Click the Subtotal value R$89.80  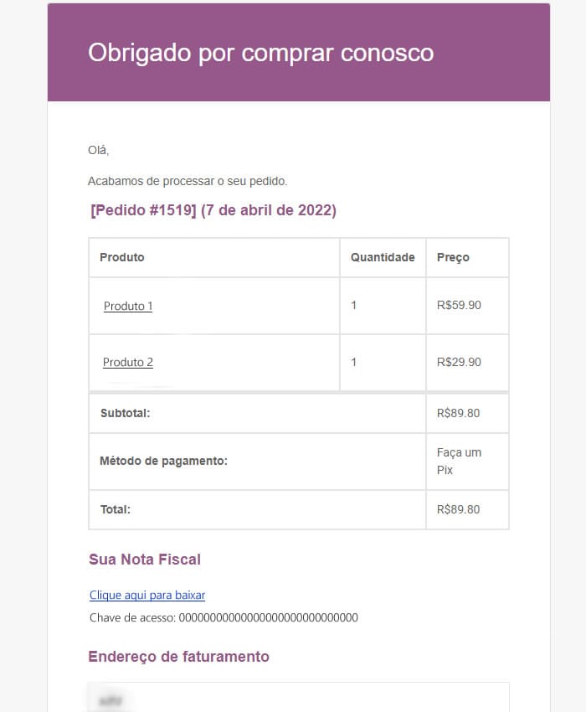click(459, 413)
